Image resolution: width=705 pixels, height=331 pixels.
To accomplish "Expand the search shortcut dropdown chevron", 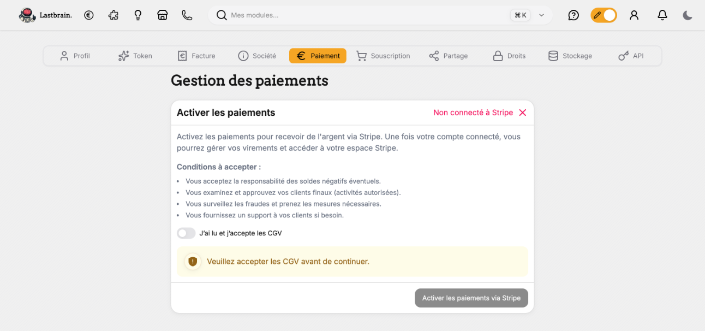I will pos(541,15).
